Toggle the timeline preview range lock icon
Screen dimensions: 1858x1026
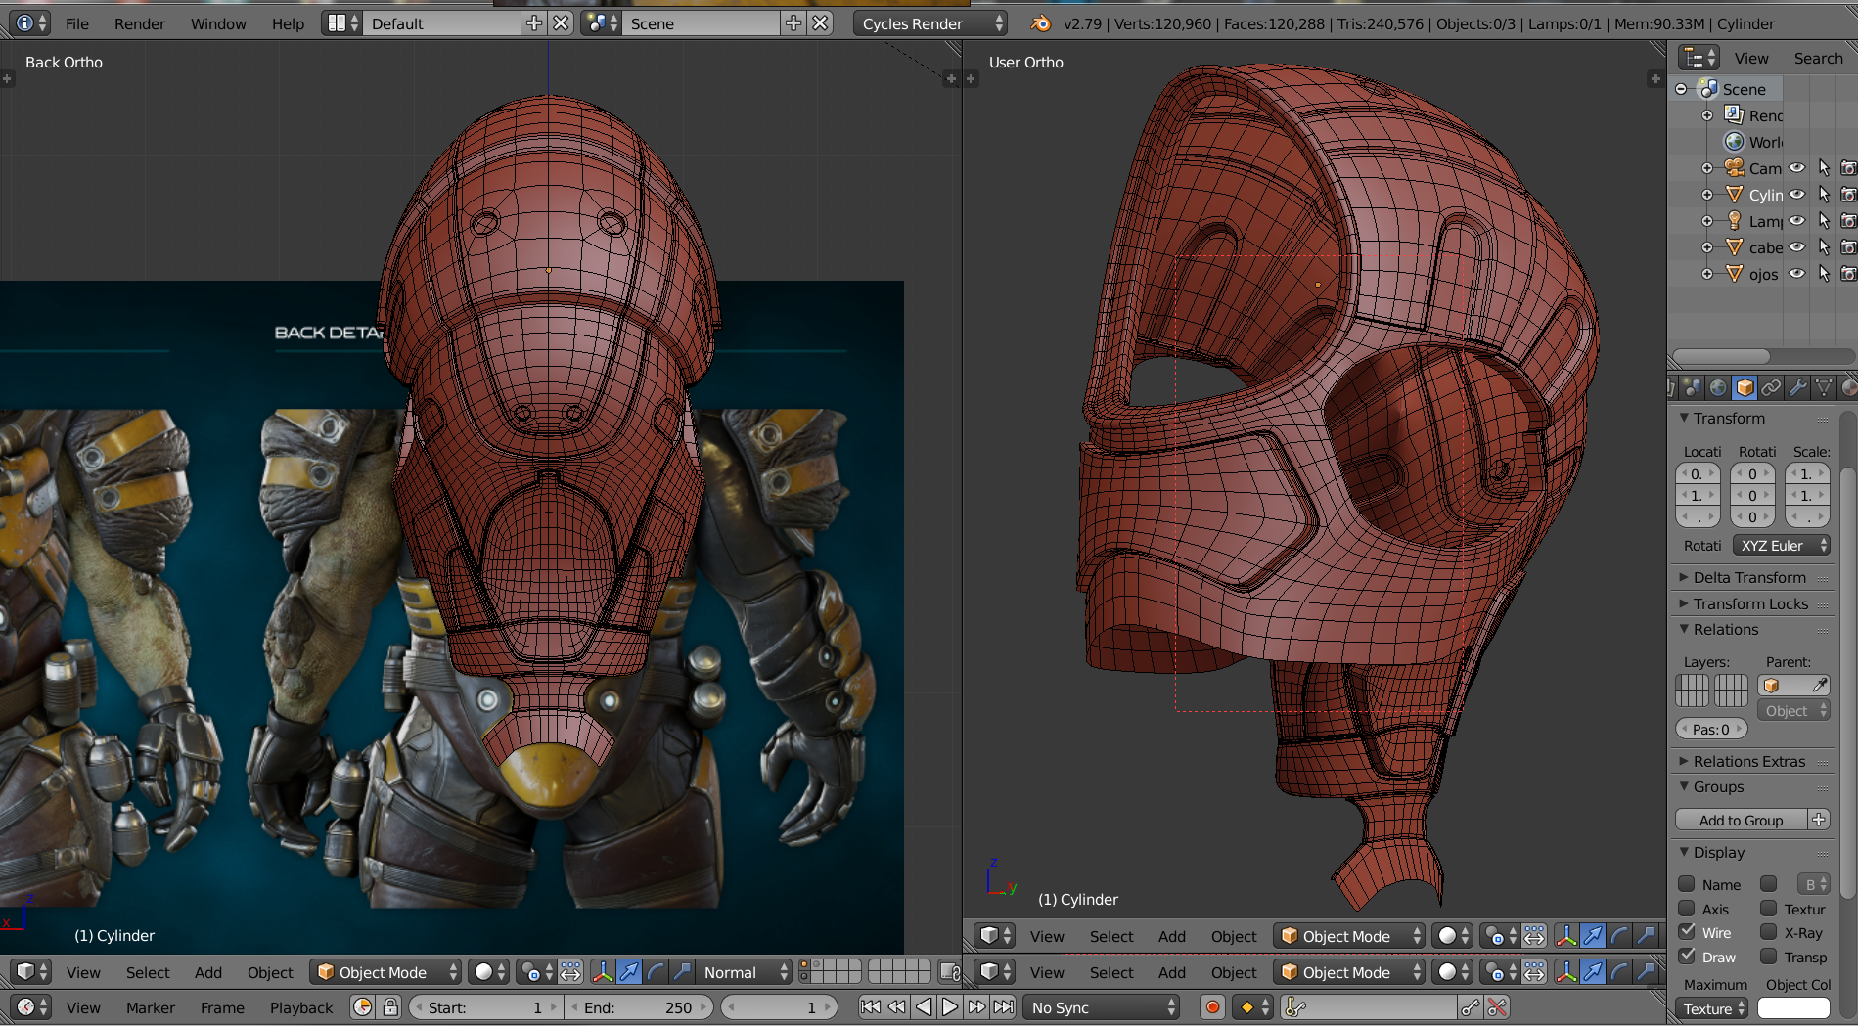pyautogui.click(x=390, y=1007)
